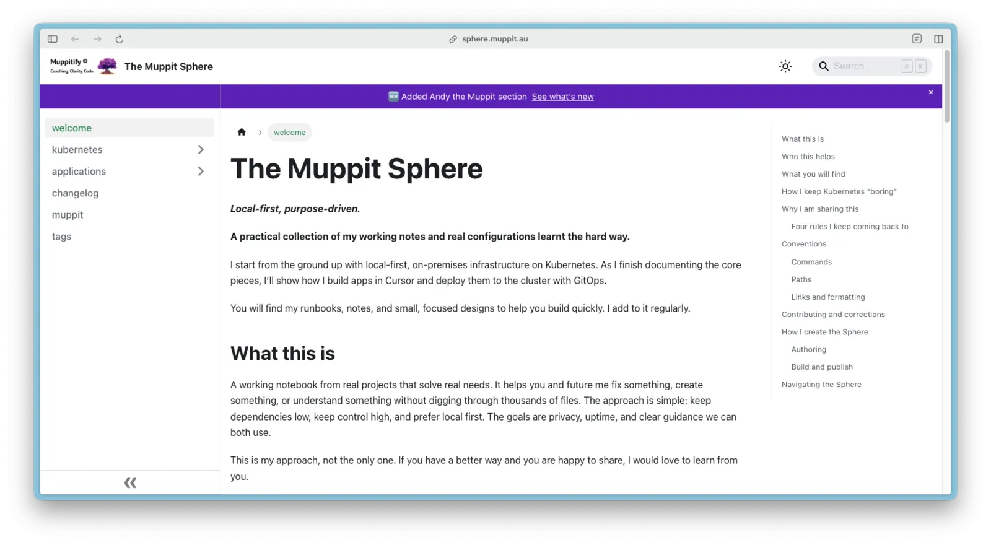Dismiss the announcement banner

pos(930,92)
